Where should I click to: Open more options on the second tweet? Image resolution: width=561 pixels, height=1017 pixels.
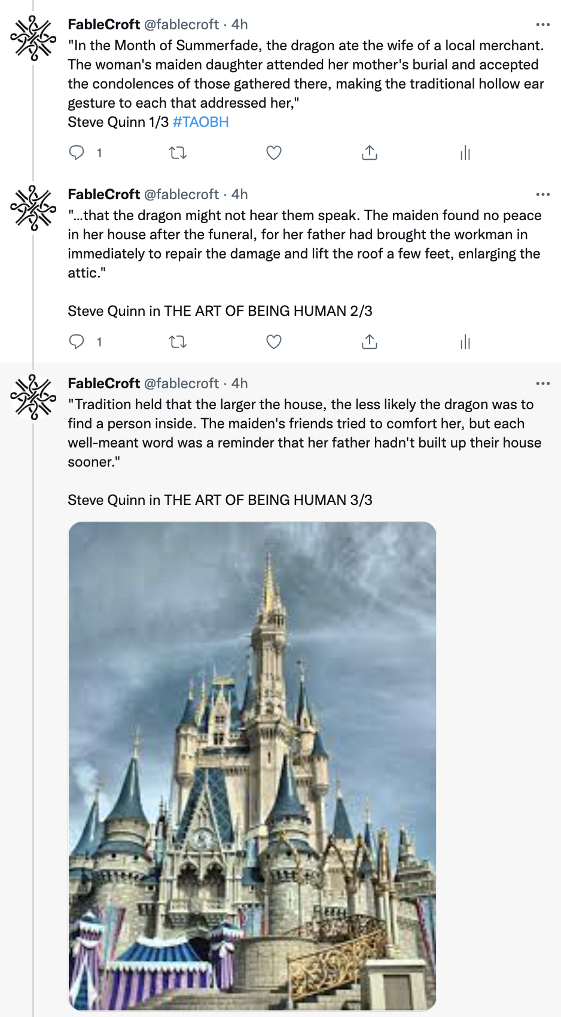[542, 194]
